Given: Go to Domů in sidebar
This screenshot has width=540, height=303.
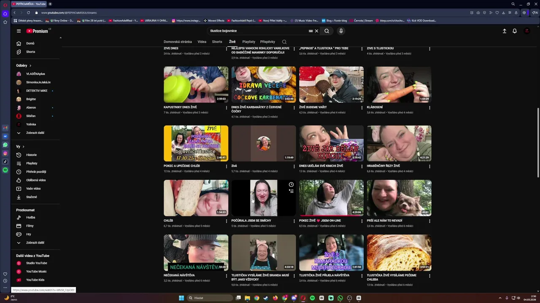Looking at the screenshot, I should pyautogui.click(x=35, y=43).
